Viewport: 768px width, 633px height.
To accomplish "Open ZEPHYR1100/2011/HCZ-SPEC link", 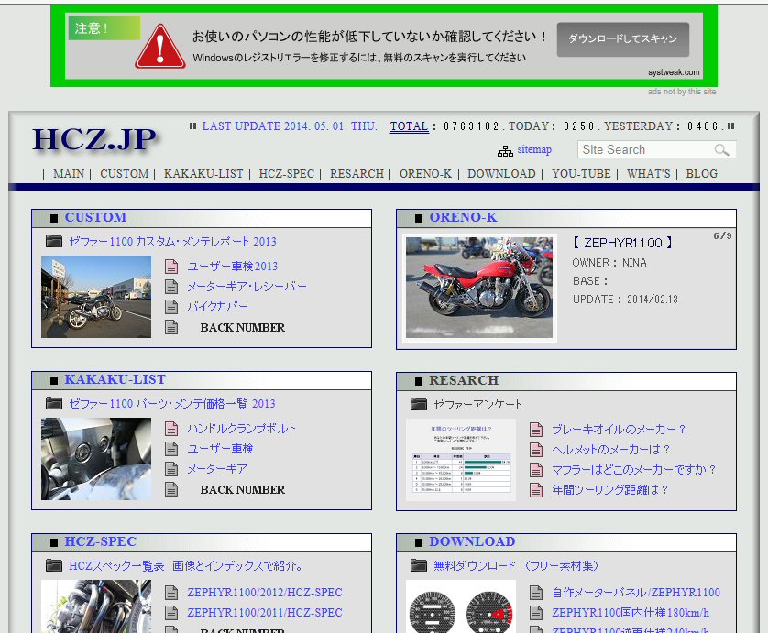I will pyautogui.click(x=265, y=613).
